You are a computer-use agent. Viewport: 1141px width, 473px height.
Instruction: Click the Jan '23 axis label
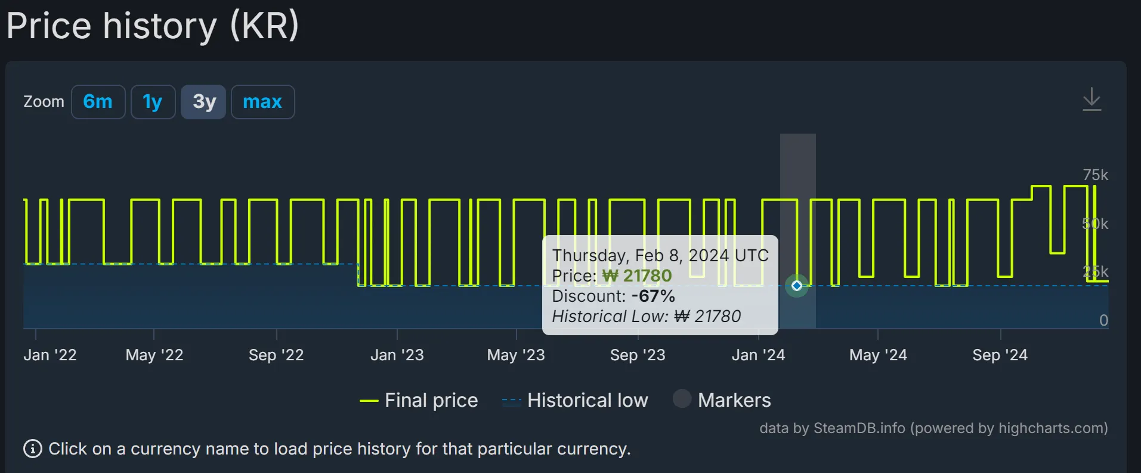(x=397, y=355)
